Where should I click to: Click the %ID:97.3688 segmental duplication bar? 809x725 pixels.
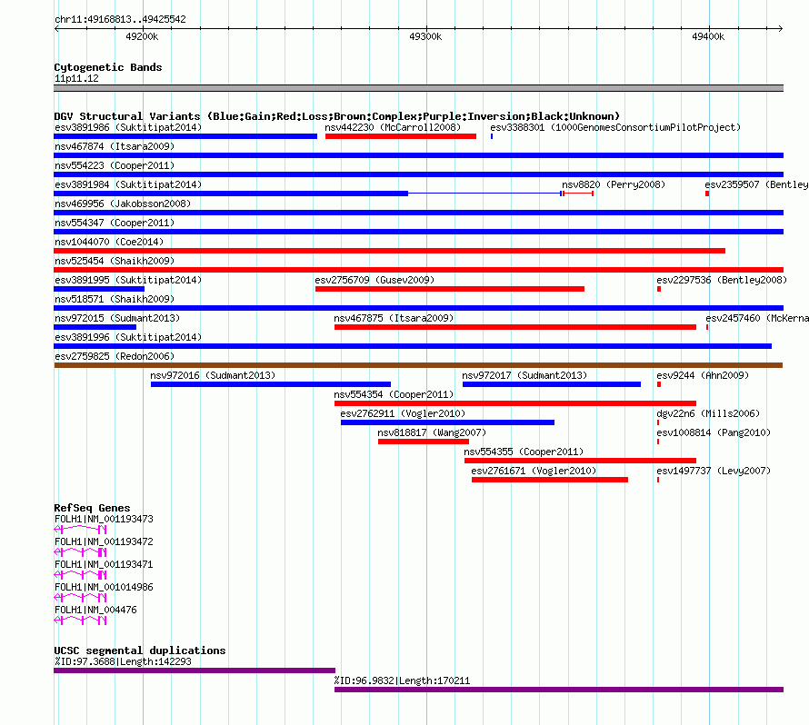tap(195, 670)
